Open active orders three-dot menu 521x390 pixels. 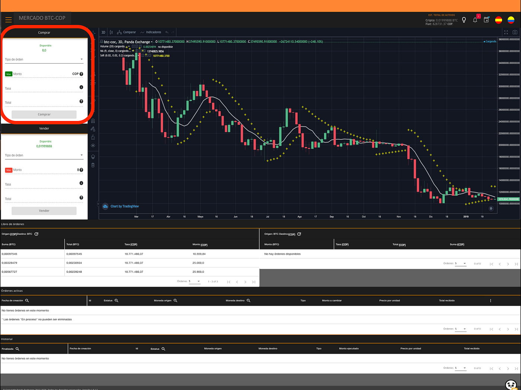[x=490, y=300]
